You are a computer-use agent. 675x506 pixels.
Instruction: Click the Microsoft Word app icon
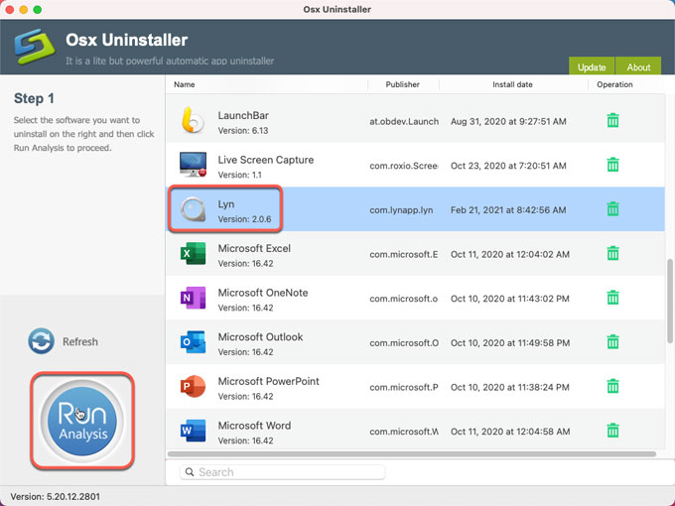pos(192,431)
